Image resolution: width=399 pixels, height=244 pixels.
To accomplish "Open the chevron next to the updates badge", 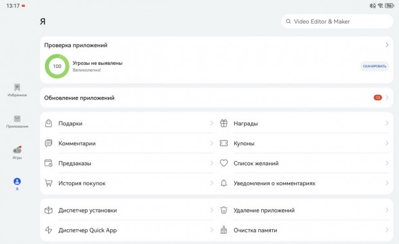I will 387,98.
